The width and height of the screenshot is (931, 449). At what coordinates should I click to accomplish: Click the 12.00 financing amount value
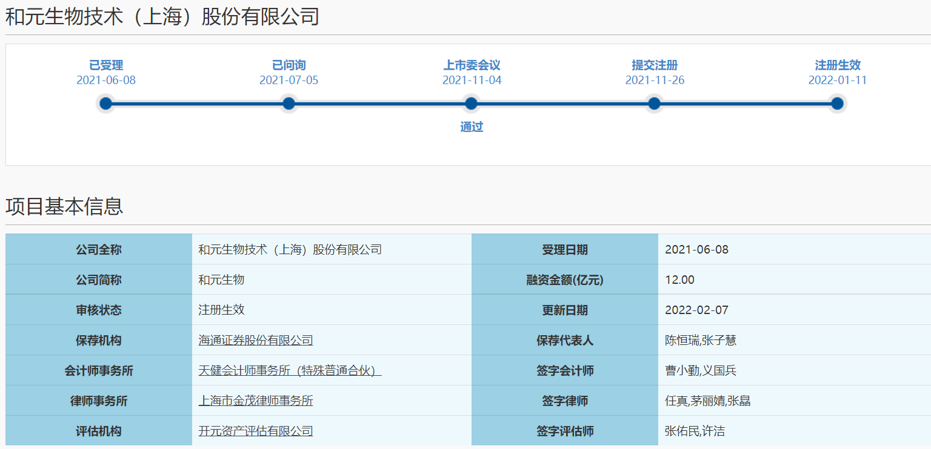click(x=679, y=280)
